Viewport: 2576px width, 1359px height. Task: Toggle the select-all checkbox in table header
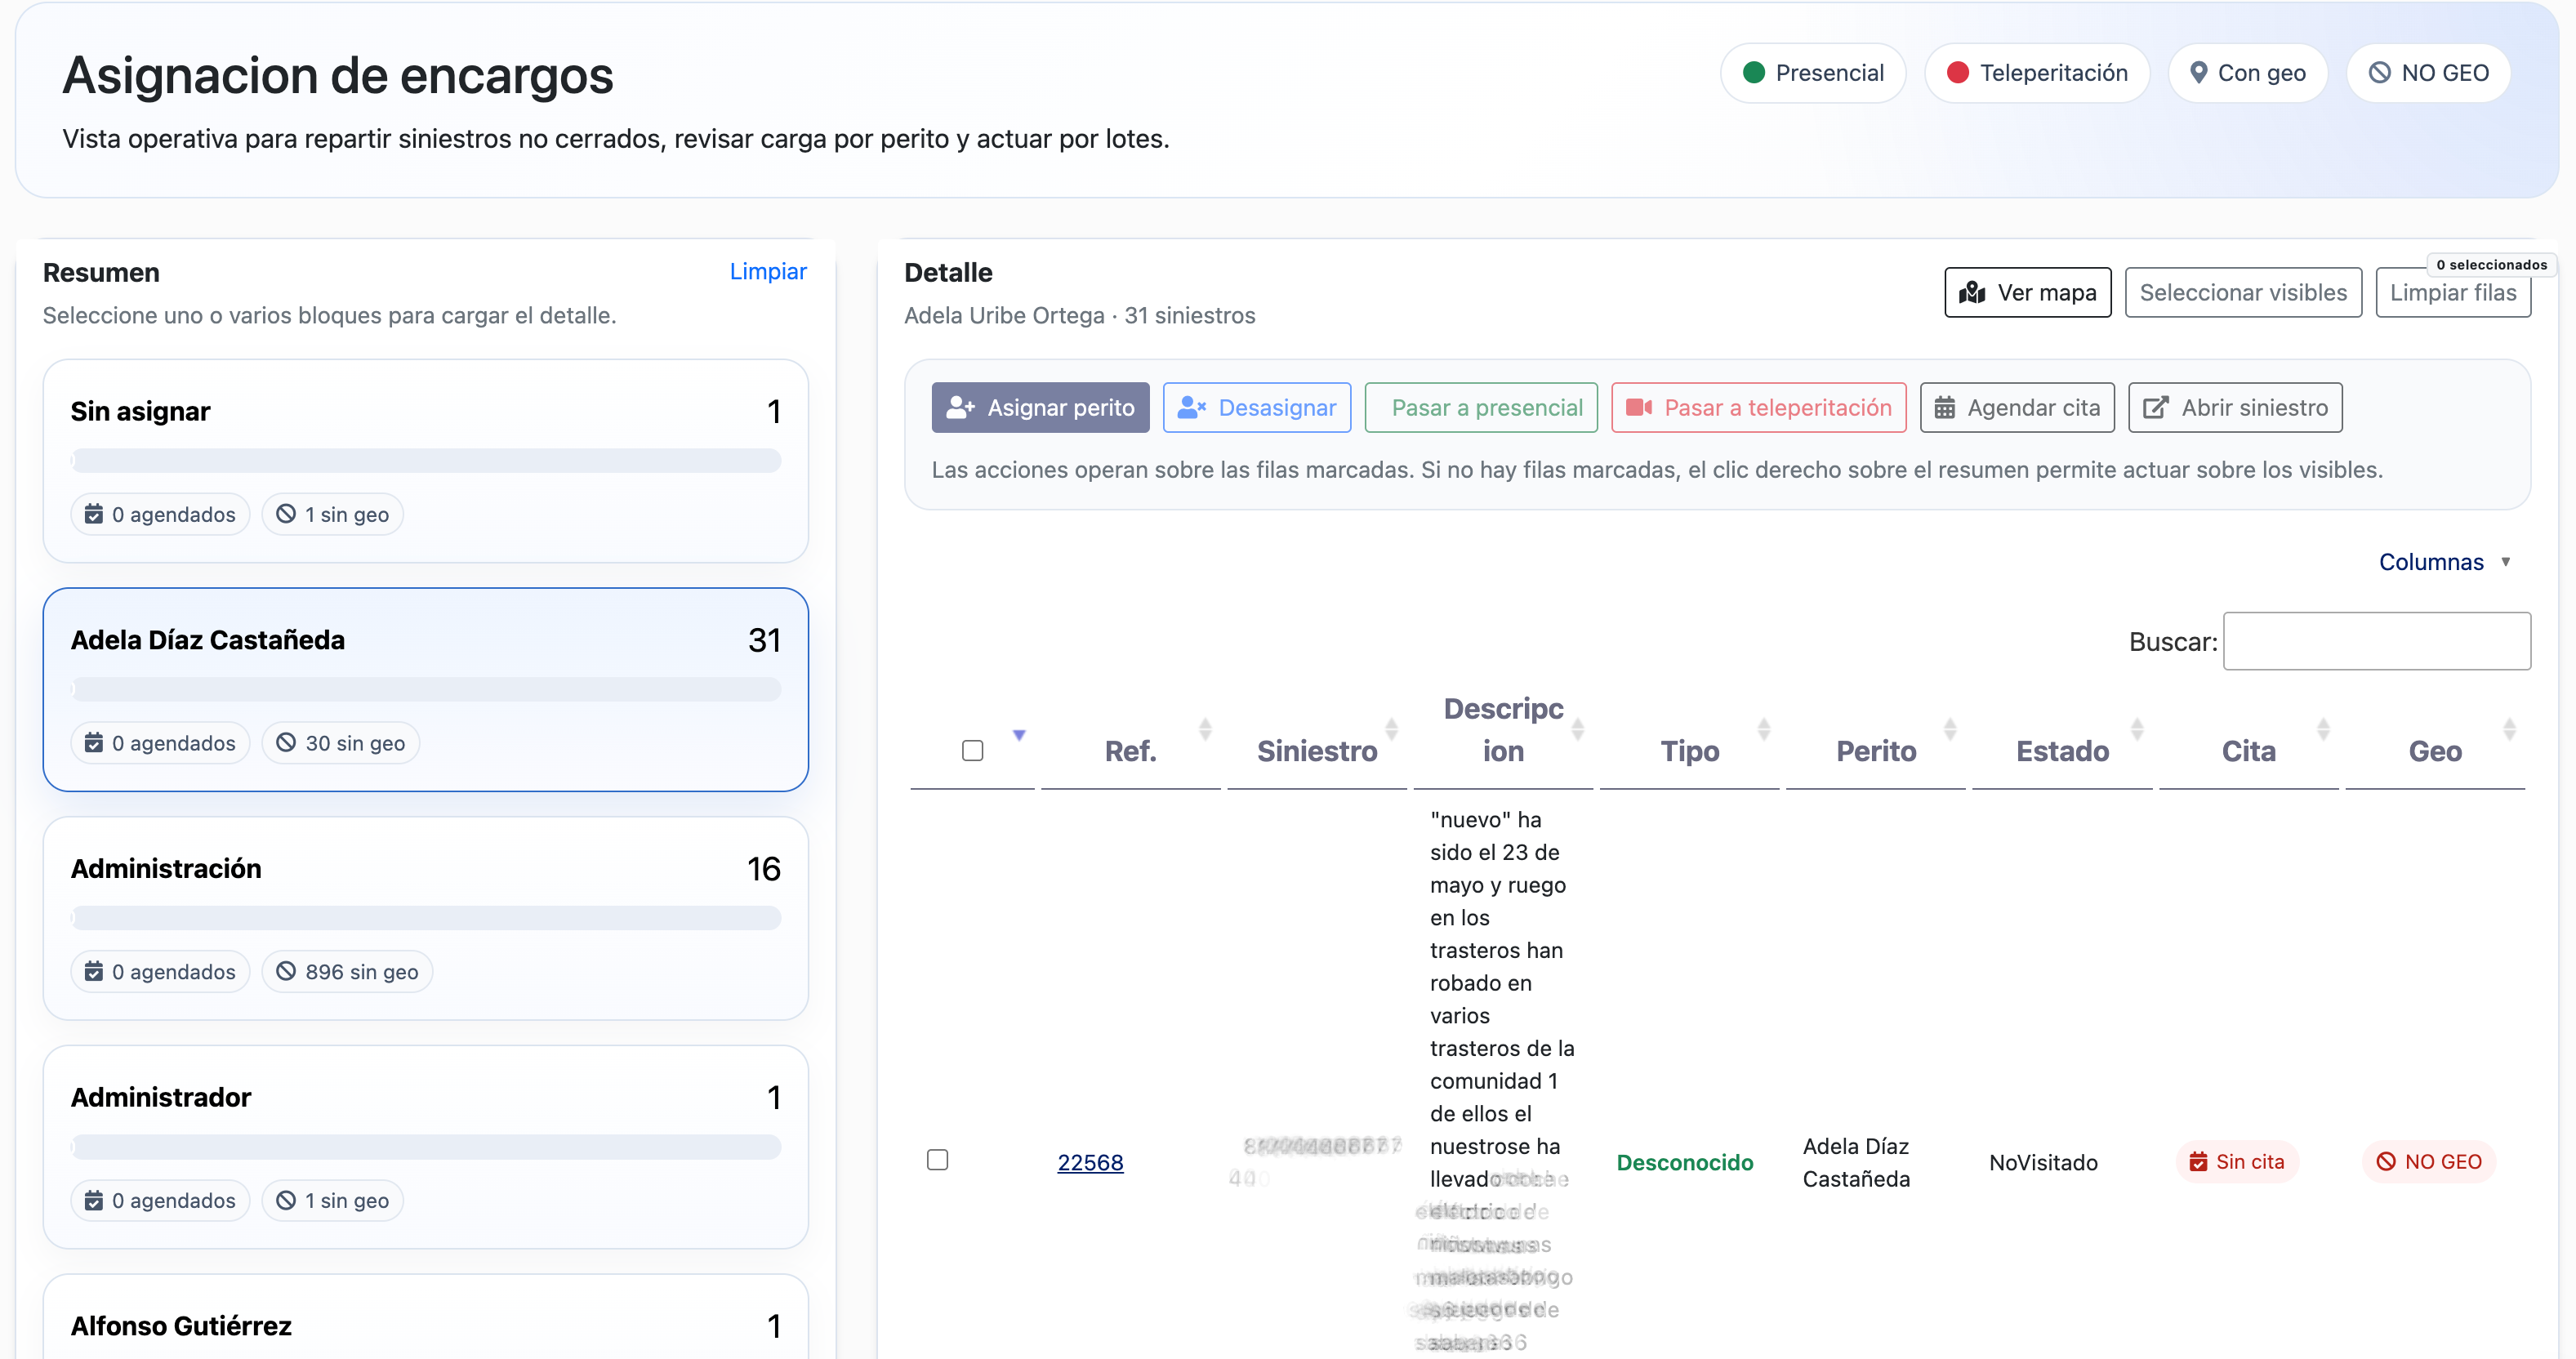click(x=972, y=751)
